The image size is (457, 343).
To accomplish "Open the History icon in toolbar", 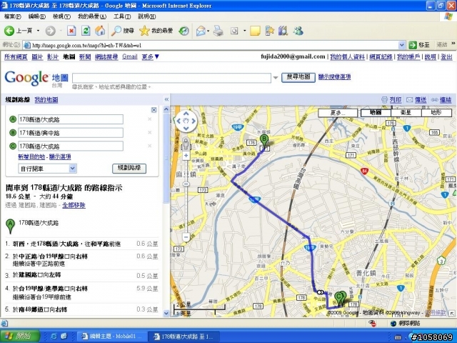I will [184, 31].
